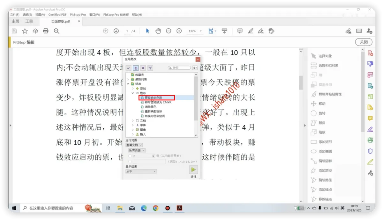Select the 编辑路径 tool

point(321,180)
